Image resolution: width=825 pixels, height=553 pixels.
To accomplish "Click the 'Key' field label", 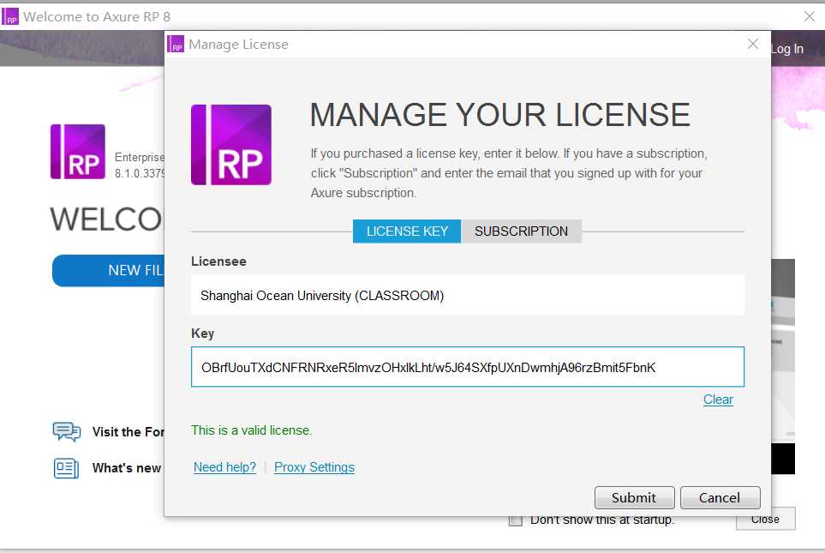I will [x=202, y=334].
